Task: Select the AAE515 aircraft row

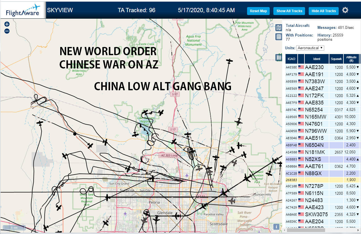Action: [323, 138]
